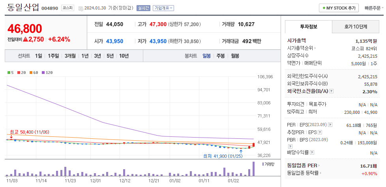Click the stock code 004890
The image size is (386, 187).
[x=50, y=8]
